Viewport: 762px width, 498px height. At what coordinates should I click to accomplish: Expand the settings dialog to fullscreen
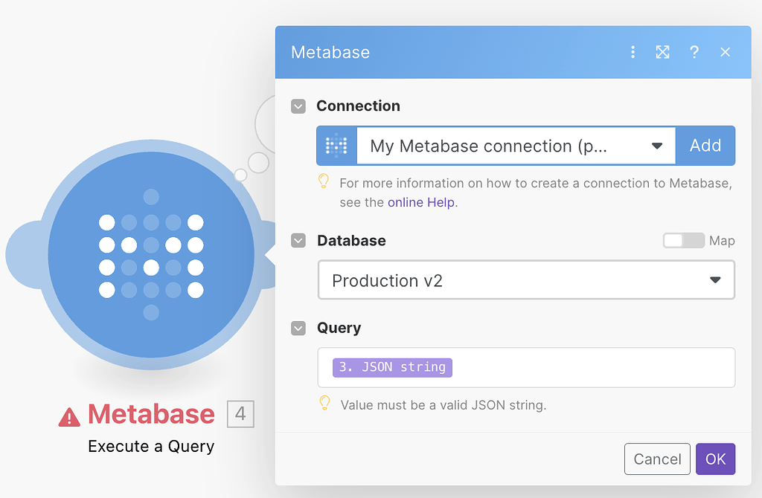tap(662, 52)
